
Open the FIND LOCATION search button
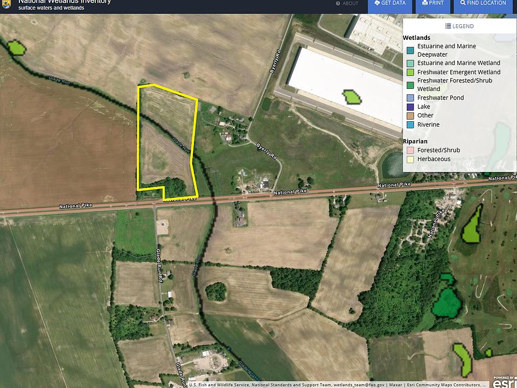point(483,3)
